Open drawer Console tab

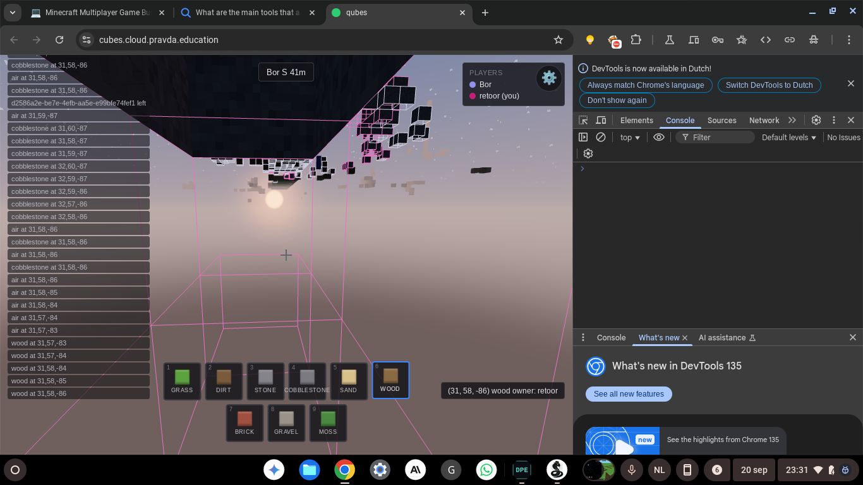coord(611,337)
